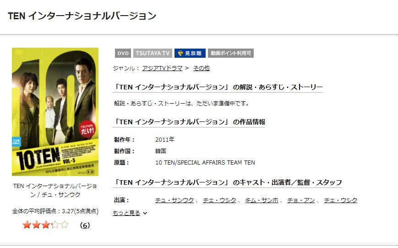Expand the もっと見る cast list

tap(126, 213)
